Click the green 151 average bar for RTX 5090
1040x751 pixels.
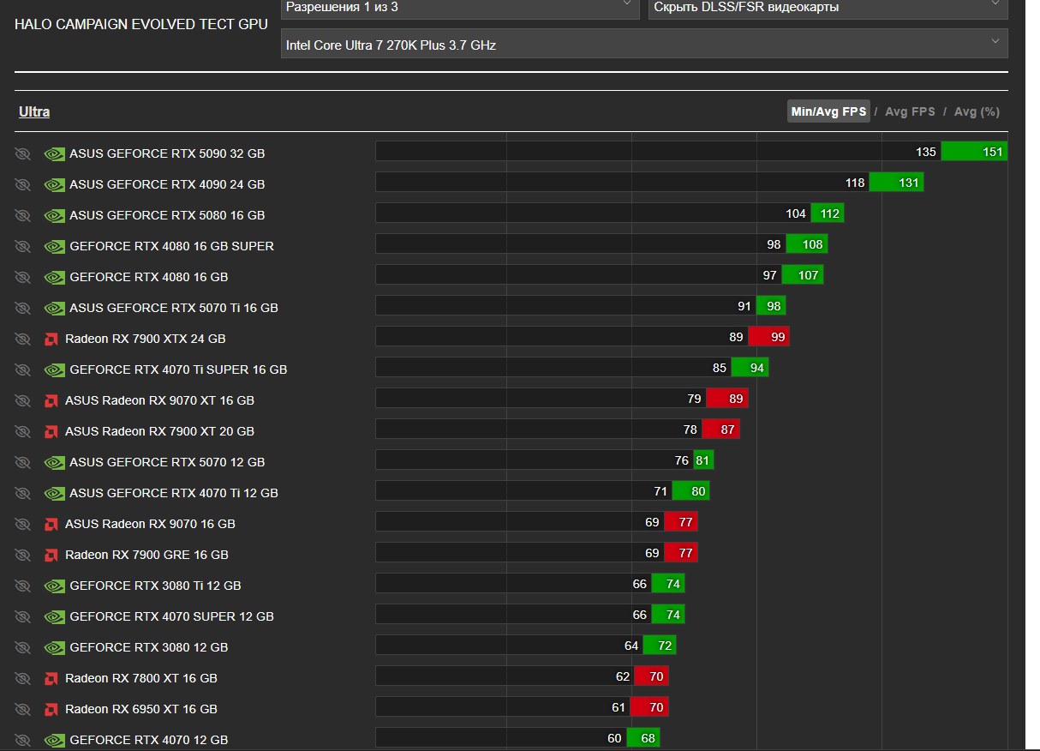click(974, 152)
